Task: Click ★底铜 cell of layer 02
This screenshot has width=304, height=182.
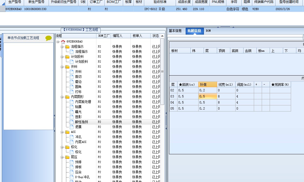Action: point(188,90)
